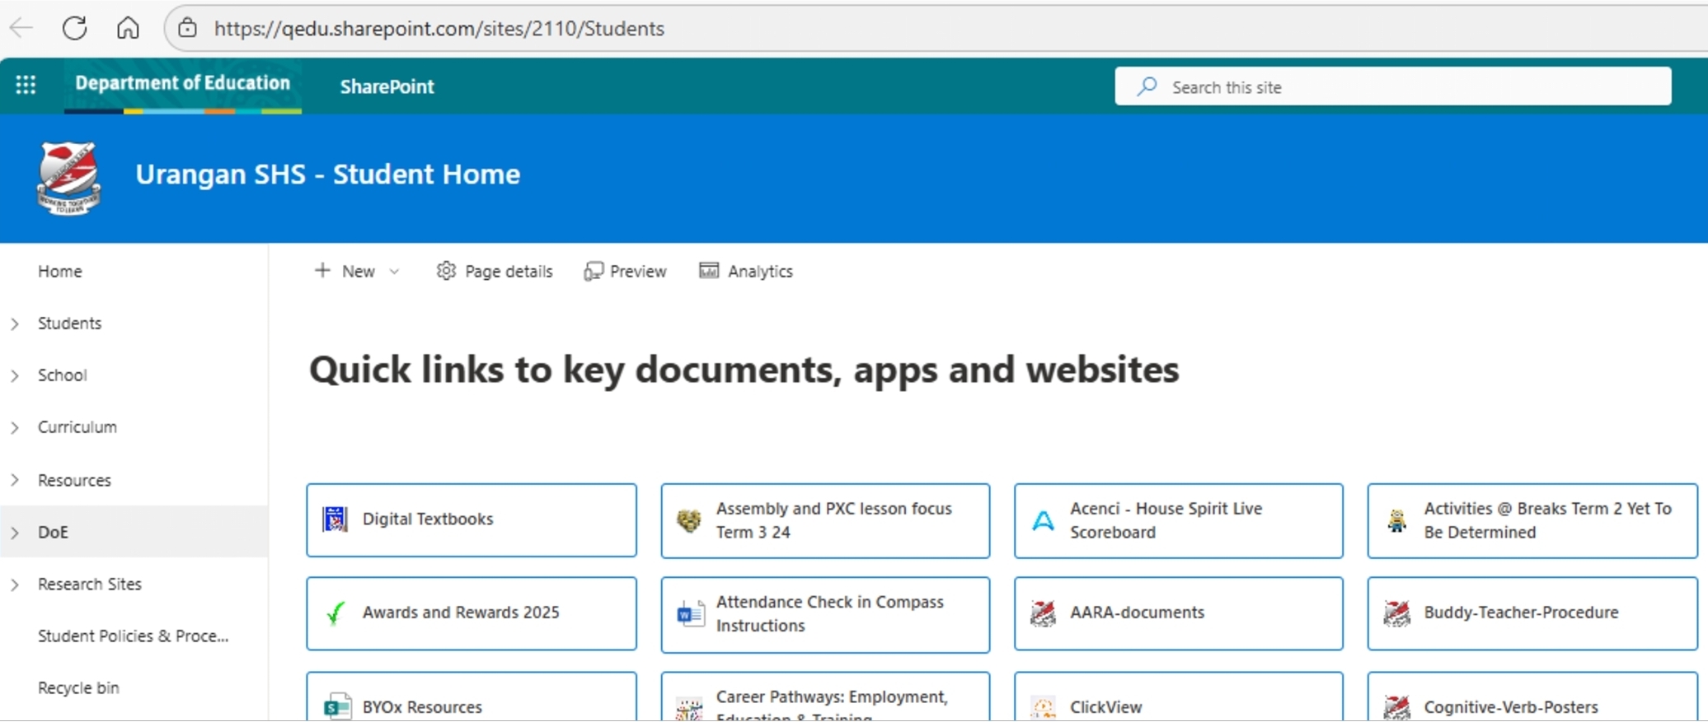Click the Urangan SHS school logo

(x=68, y=178)
